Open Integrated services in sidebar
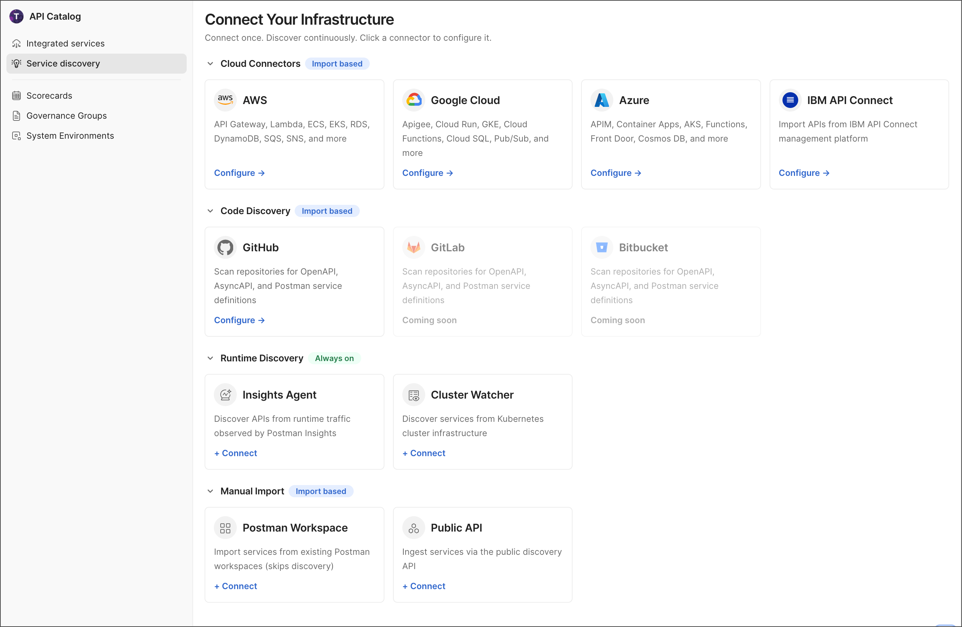962x627 pixels. 96,43
